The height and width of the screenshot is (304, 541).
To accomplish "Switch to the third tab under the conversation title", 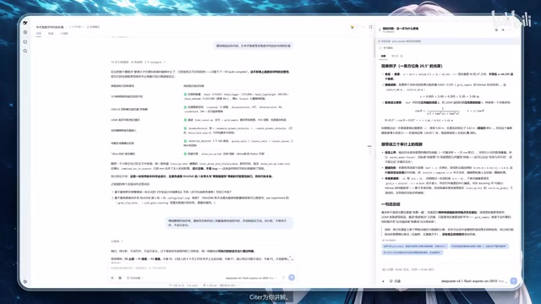I will (x=64, y=34).
